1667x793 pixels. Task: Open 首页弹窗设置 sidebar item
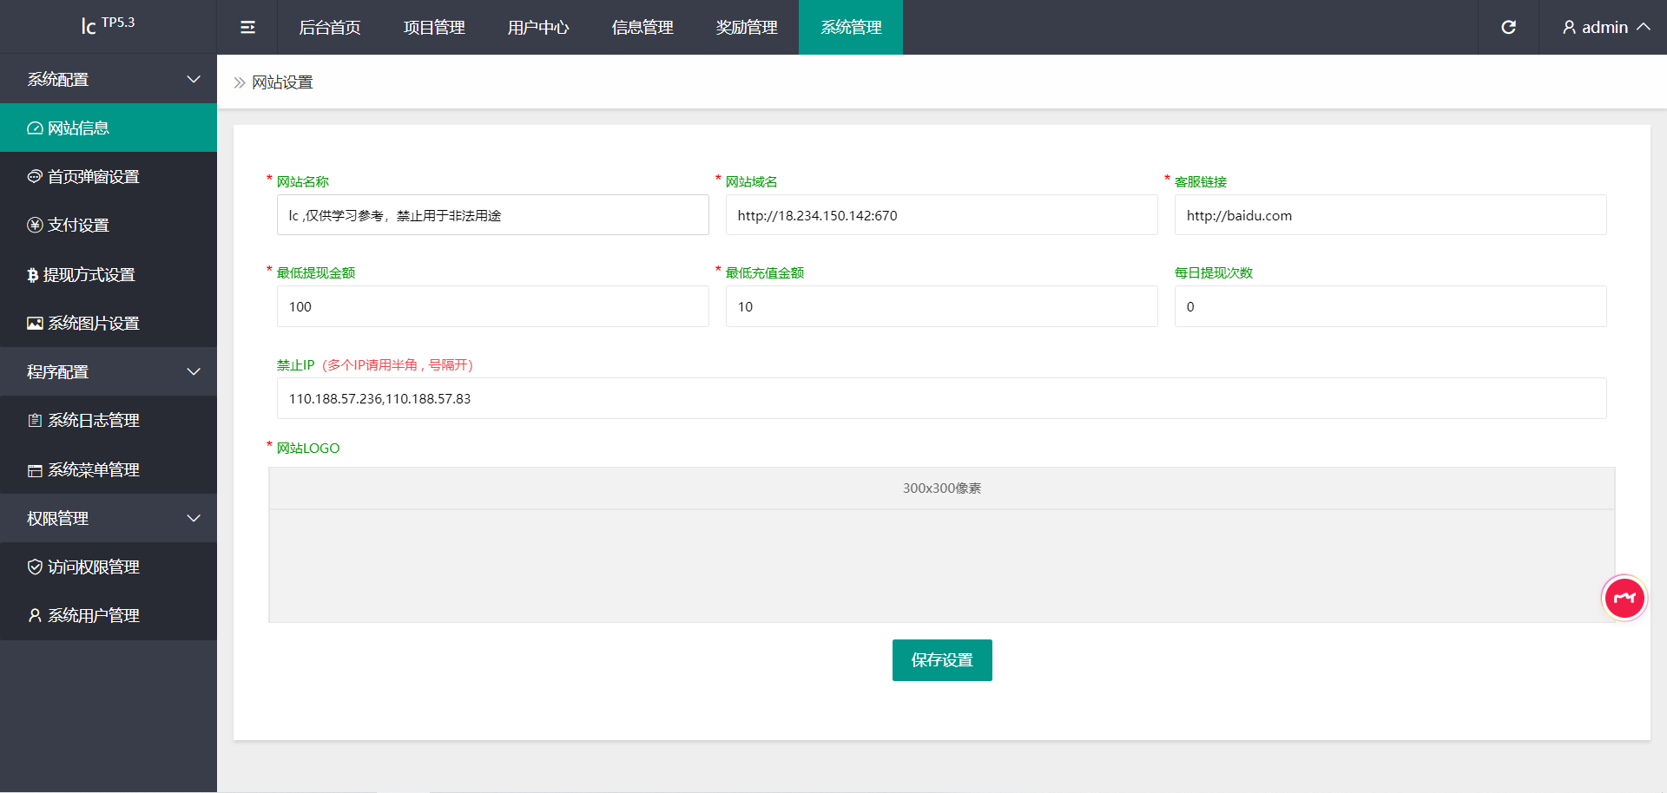click(x=93, y=177)
